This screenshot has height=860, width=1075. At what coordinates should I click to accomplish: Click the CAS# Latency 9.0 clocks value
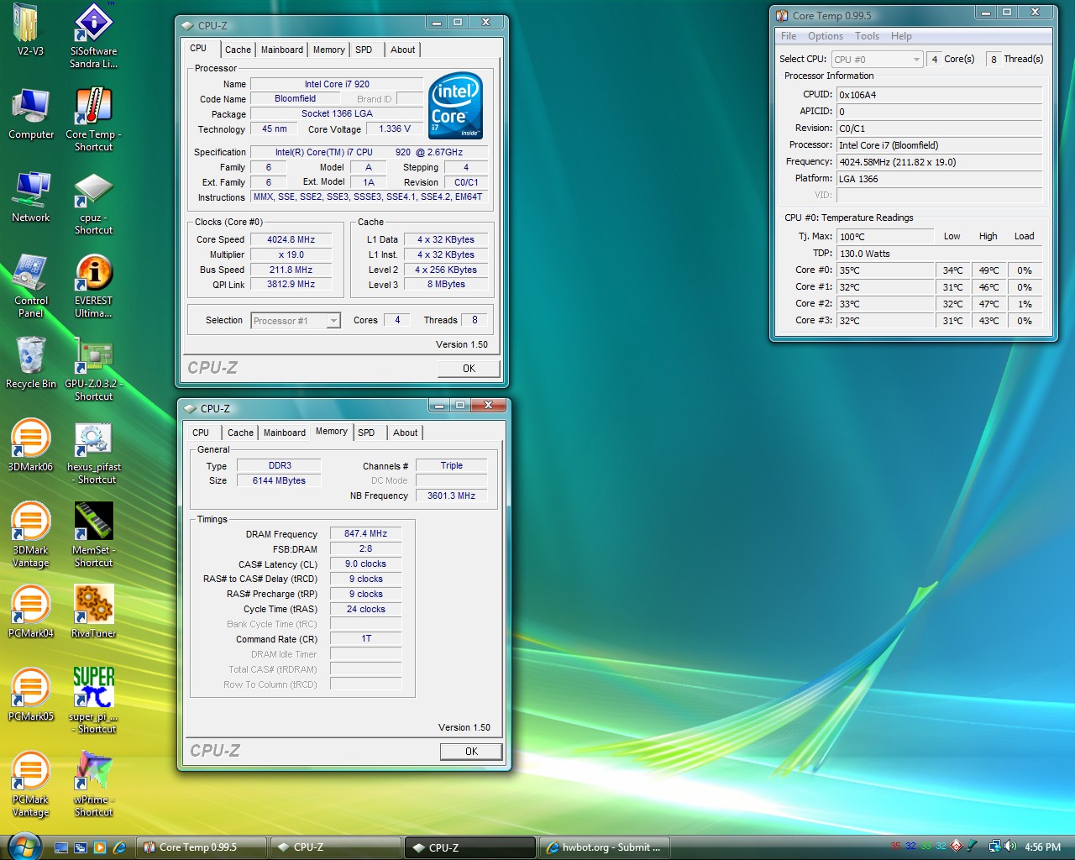coord(366,564)
